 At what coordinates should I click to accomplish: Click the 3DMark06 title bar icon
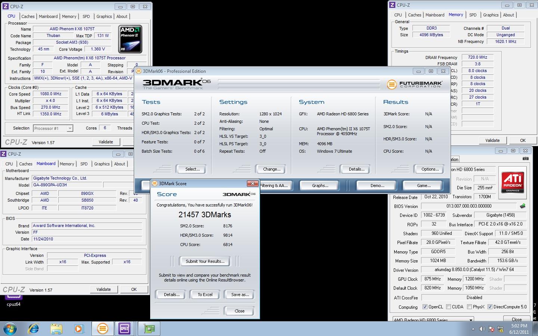(x=139, y=71)
